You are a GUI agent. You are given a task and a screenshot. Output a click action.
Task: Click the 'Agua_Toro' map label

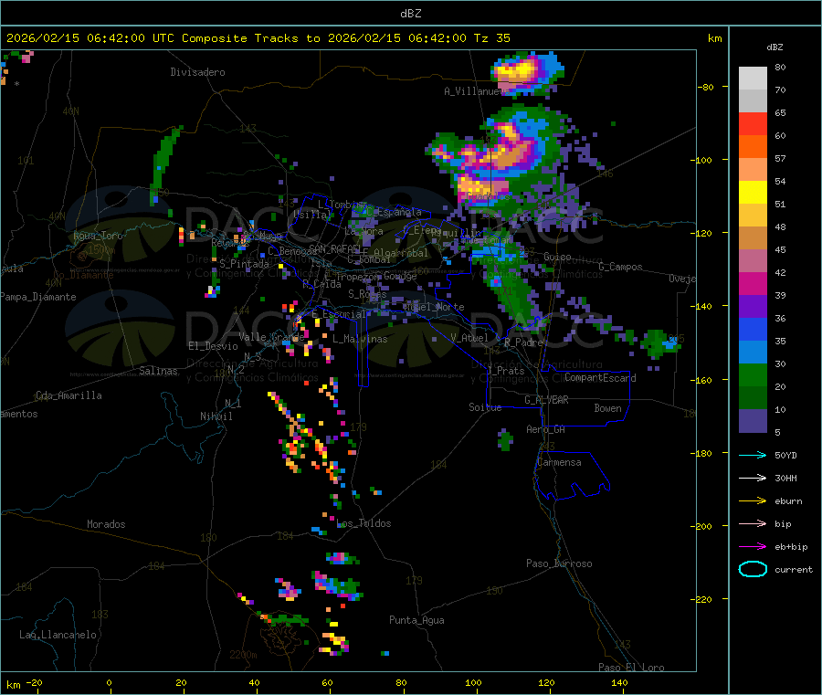(98, 236)
